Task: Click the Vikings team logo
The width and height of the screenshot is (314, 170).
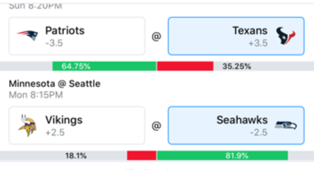Action: pos(28,125)
